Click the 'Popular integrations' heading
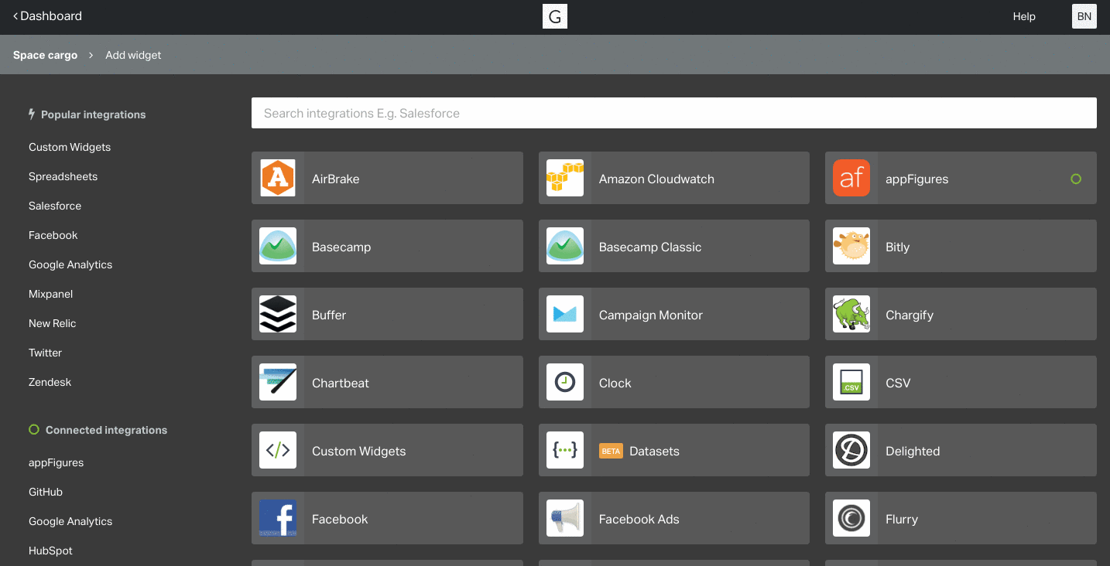 coord(93,114)
